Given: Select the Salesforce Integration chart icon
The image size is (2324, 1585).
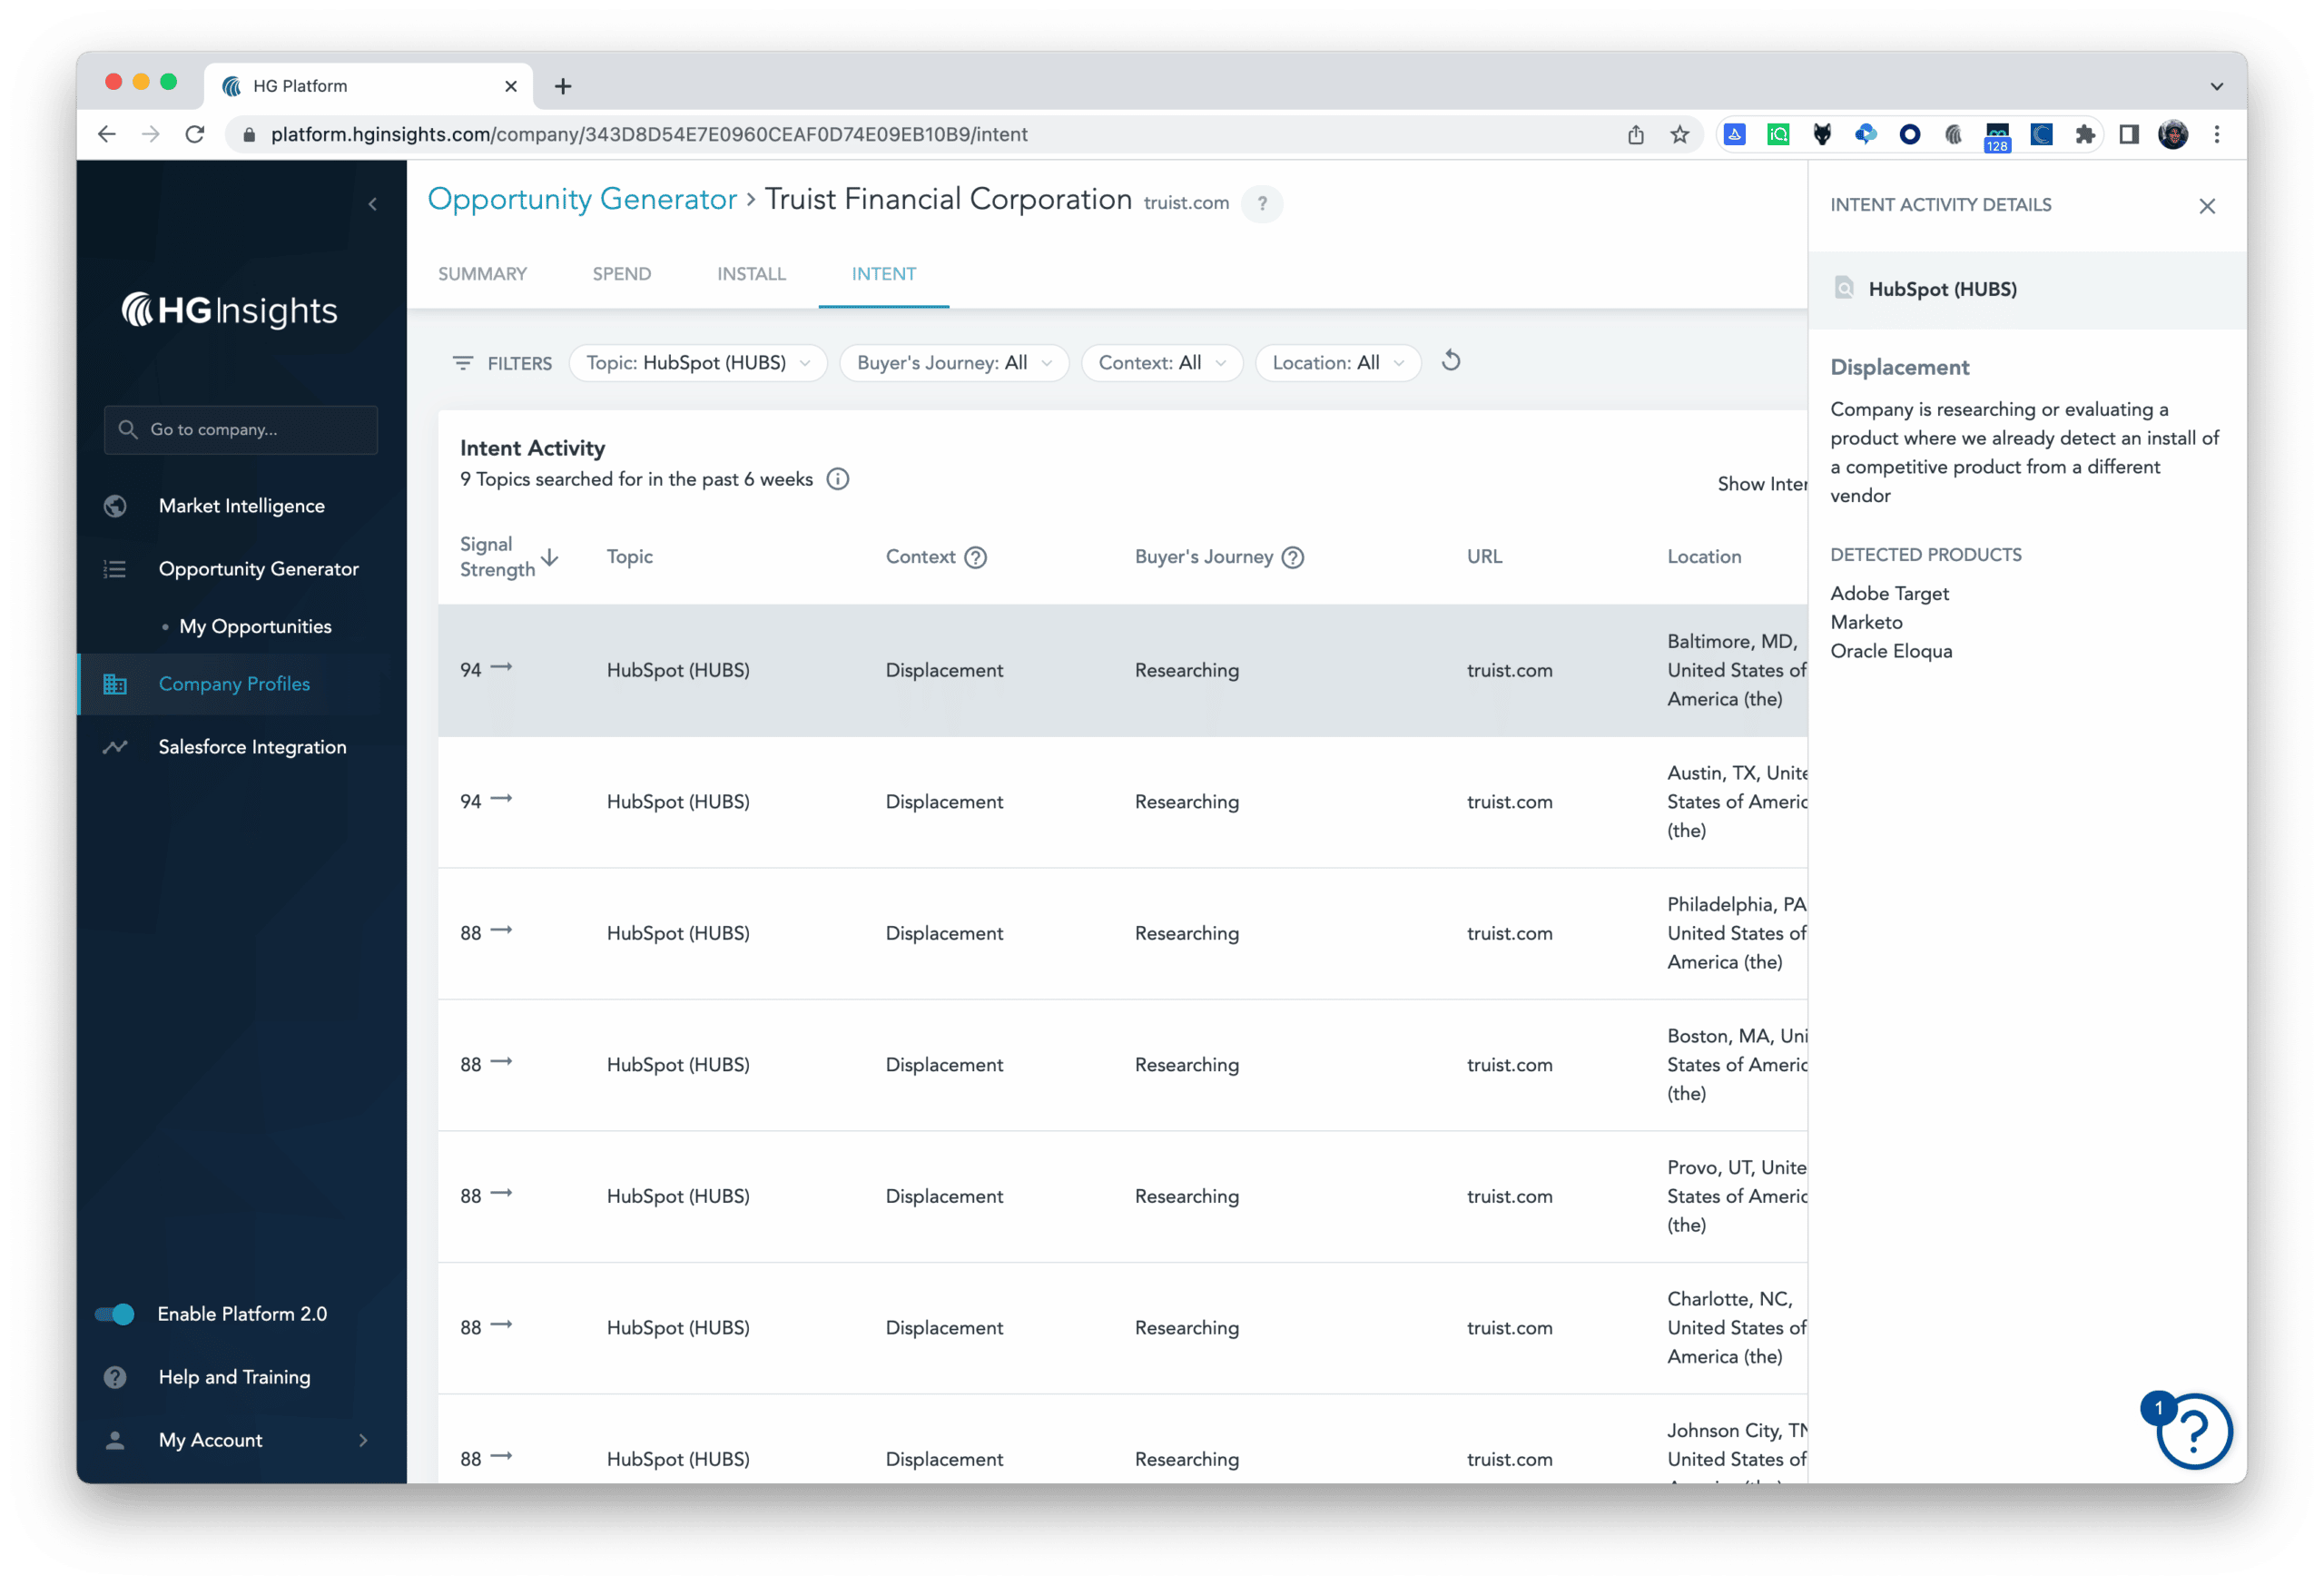Looking at the screenshot, I should click(114, 747).
